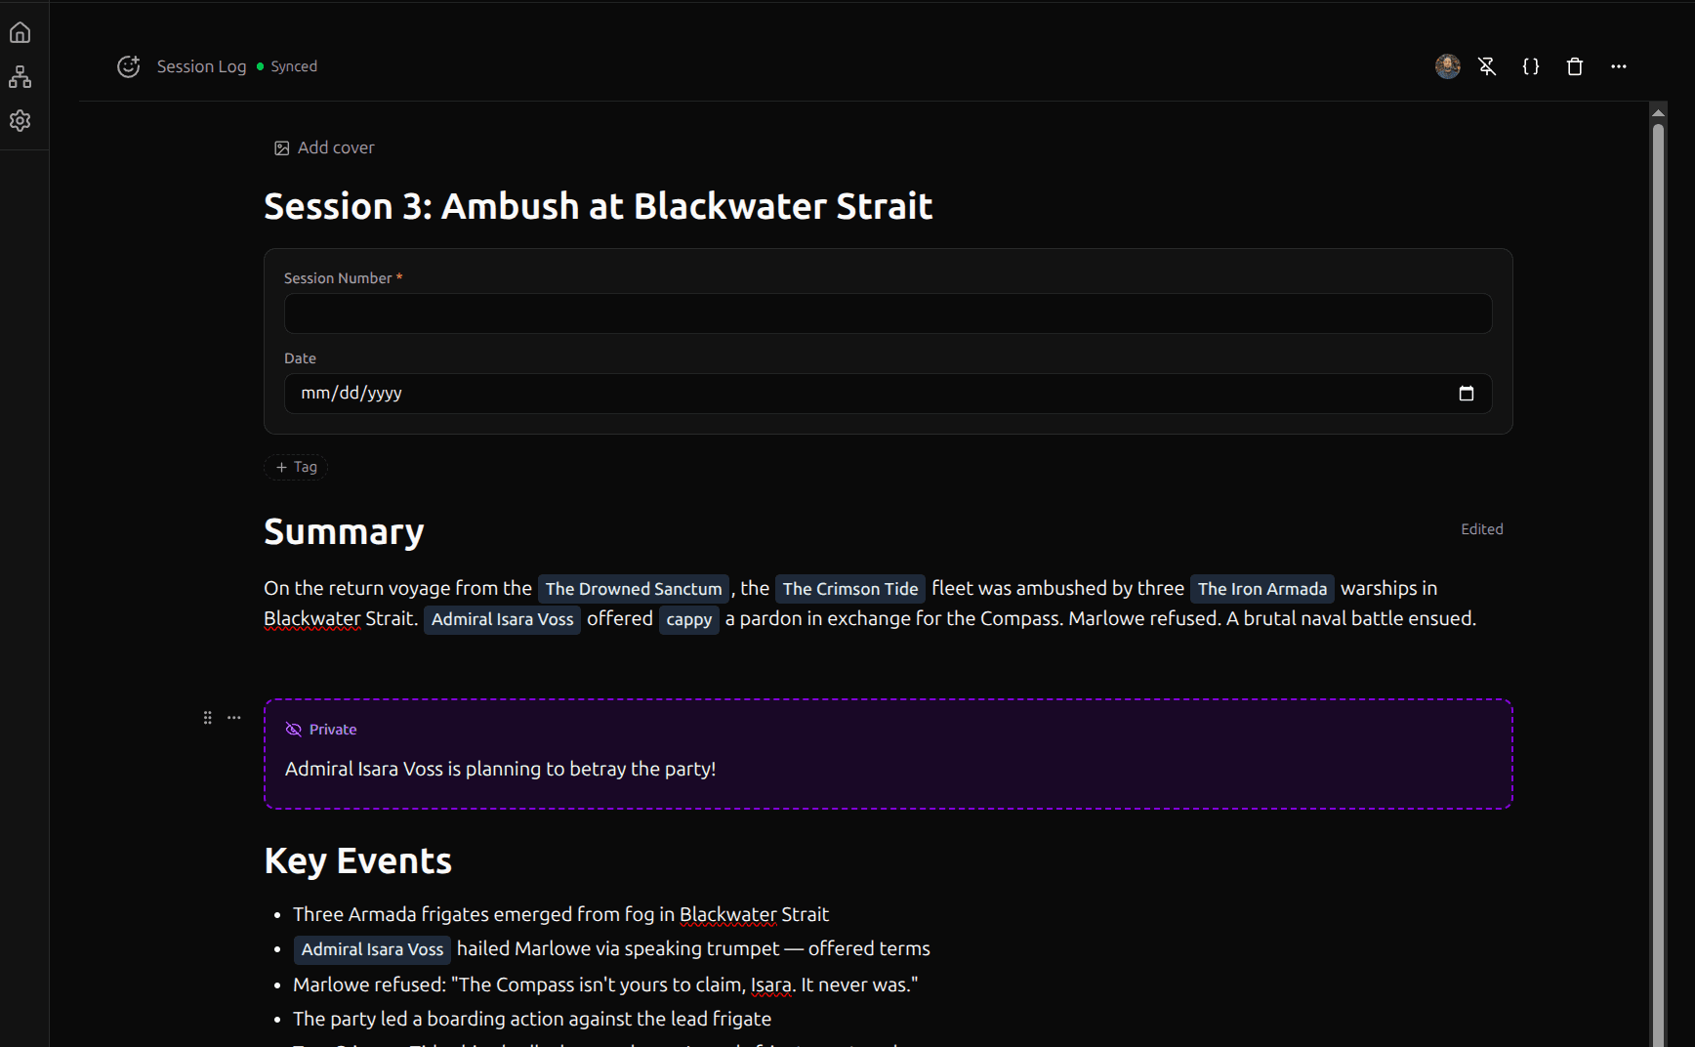Grab the drag handle beside the Private block

[x=207, y=717]
